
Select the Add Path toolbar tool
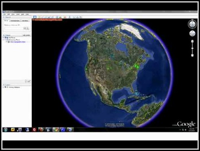[46, 17]
